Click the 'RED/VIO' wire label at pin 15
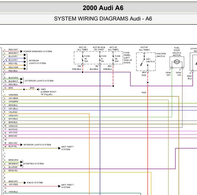The height and width of the screenshot is (195, 197). [13, 143]
